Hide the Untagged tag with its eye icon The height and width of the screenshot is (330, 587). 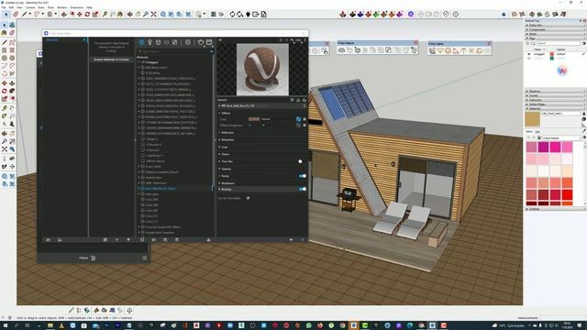[x=529, y=54]
